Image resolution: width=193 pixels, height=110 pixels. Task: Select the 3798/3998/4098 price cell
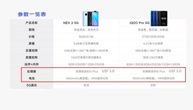[x=153, y=37]
